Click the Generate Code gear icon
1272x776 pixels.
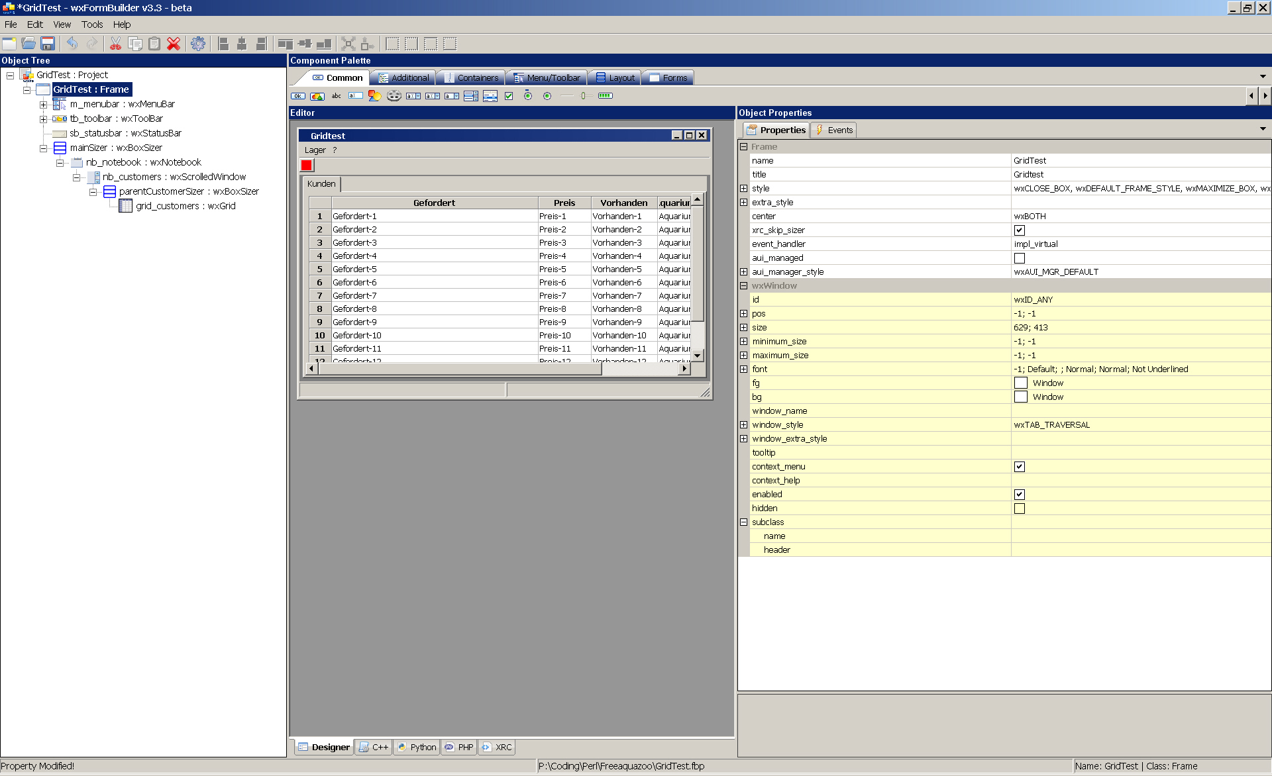point(197,44)
